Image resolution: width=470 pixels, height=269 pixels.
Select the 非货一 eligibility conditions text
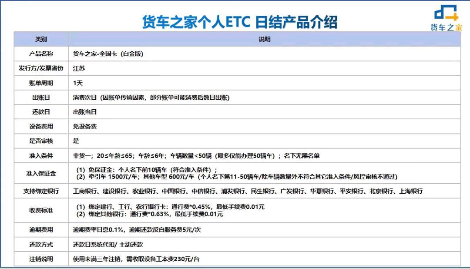[196, 156]
